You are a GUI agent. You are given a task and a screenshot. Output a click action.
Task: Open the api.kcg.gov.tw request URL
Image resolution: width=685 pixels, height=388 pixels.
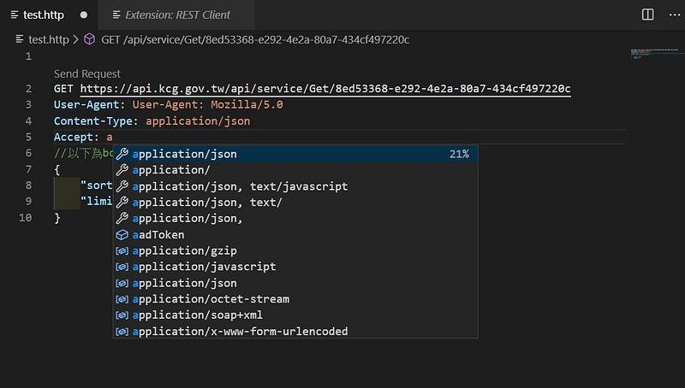point(325,89)
